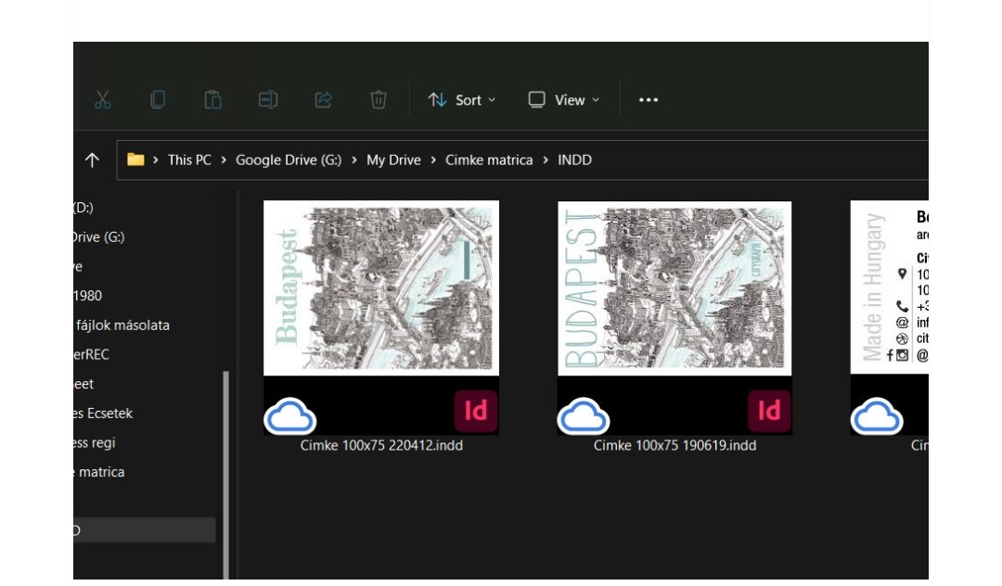
Task: Click the Share icon on the toolbar
Action: (x=322, y=99)
